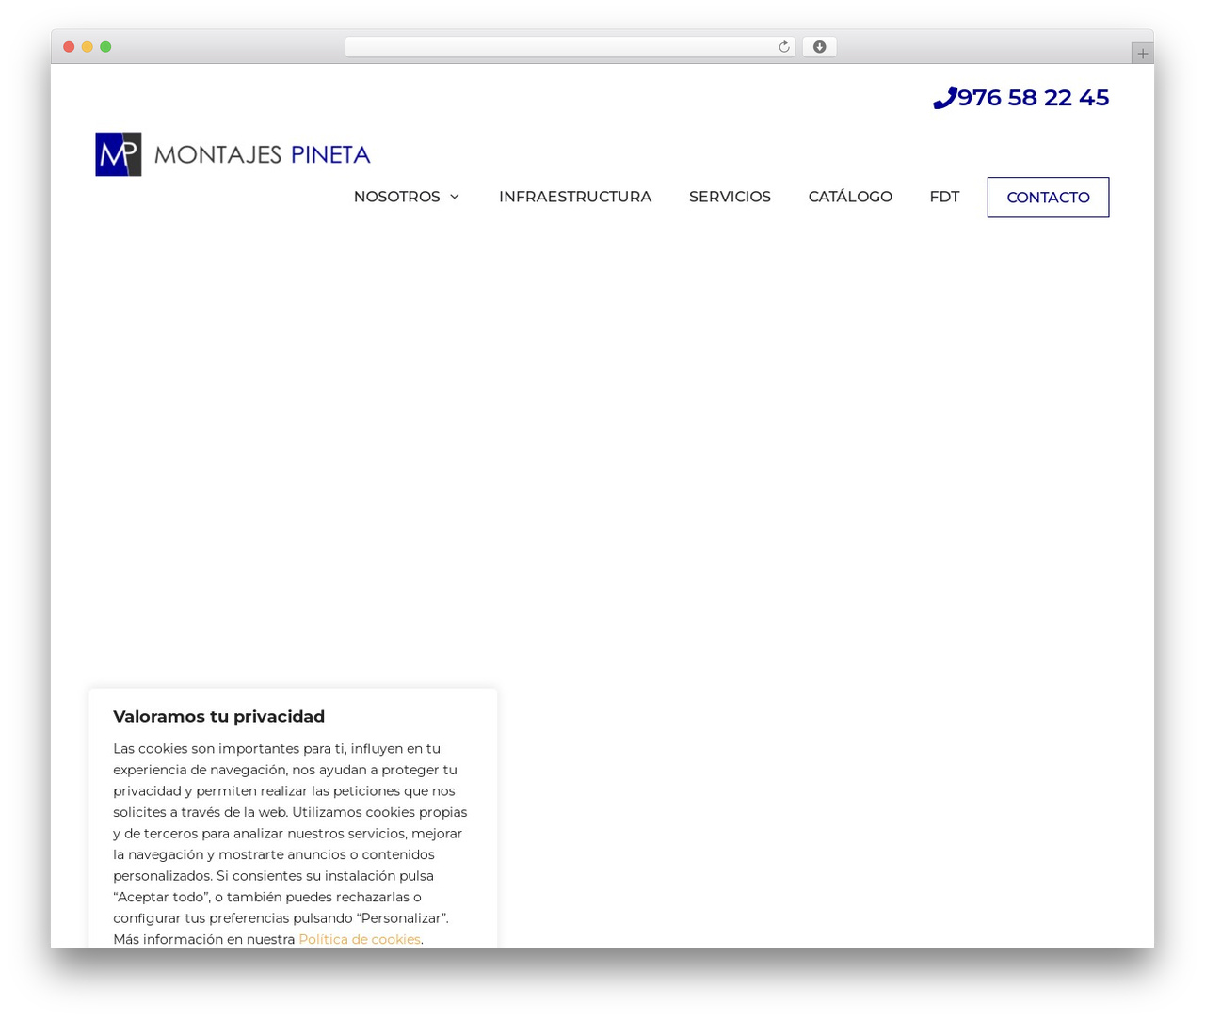Click the CONTACTO button

(1048, 198)
